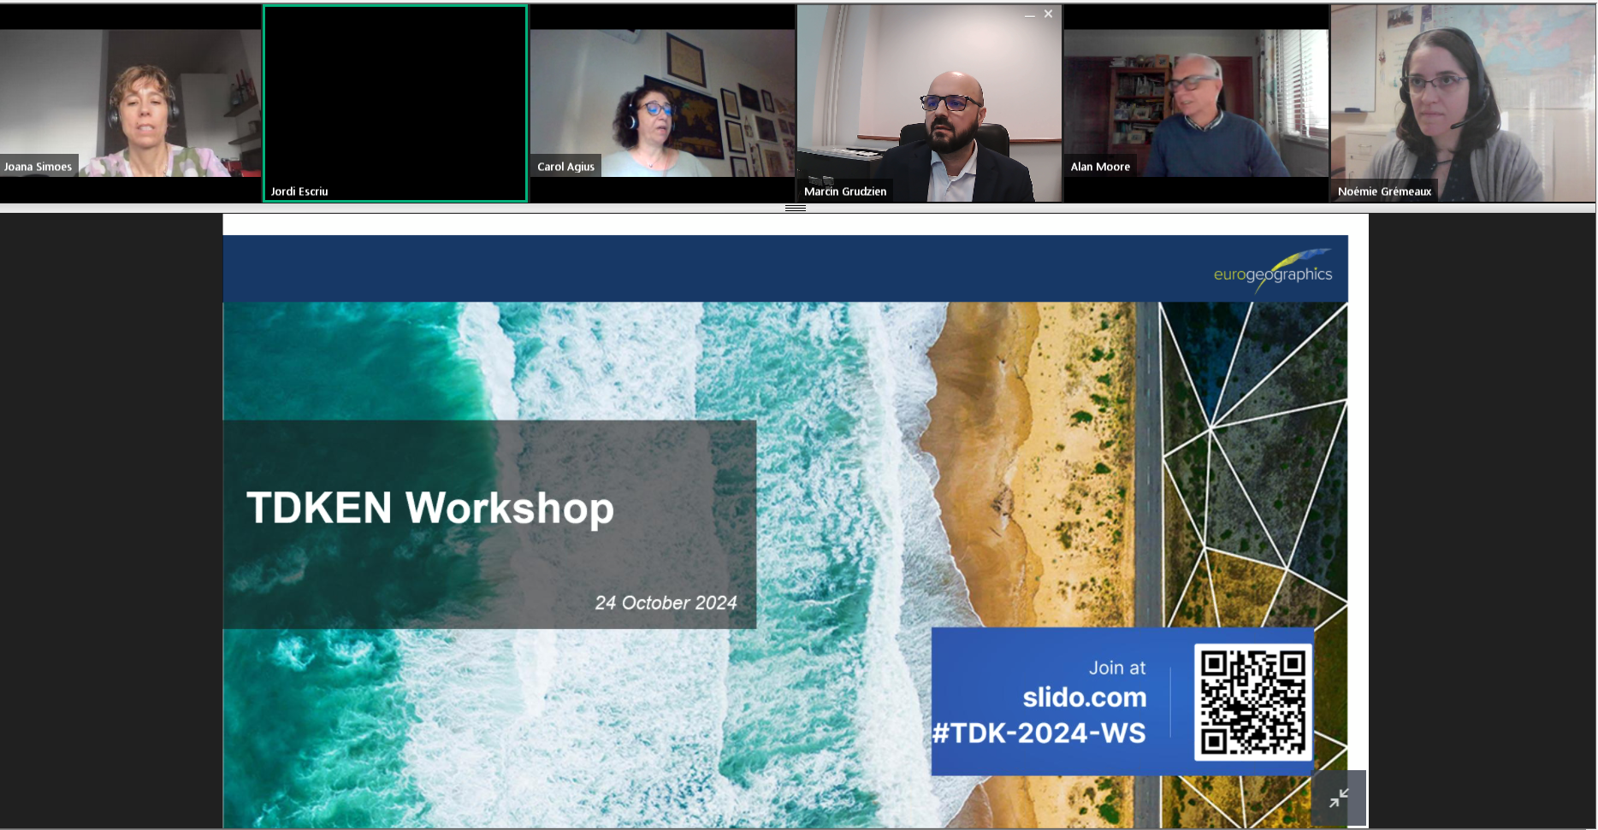
Task: Click the slido.com text on slide
Action: (1084, 698)
